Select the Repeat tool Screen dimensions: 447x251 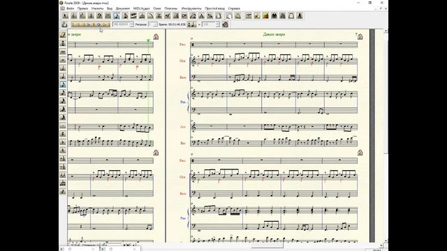click(176, 16)
